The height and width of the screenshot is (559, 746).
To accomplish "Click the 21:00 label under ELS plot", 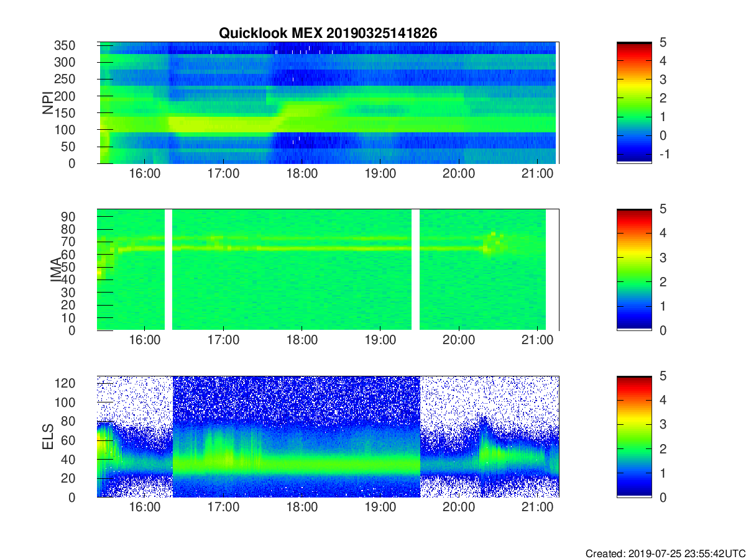I will click(537, 509).
